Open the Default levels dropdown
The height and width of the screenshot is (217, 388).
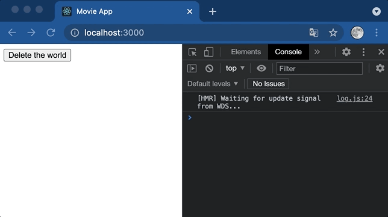[213, 84]
